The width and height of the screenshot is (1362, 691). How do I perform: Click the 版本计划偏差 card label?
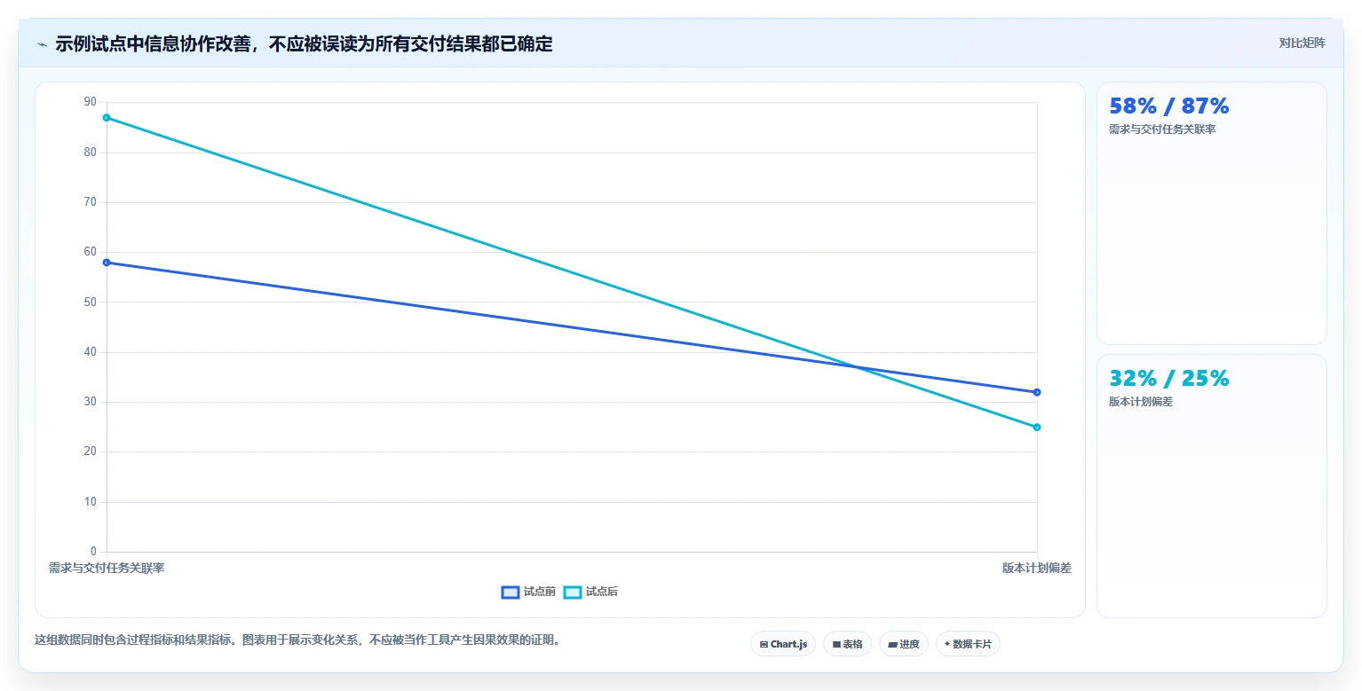1141,402
